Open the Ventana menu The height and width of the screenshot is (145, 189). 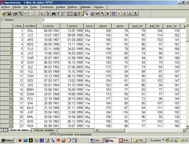(98, 7)
